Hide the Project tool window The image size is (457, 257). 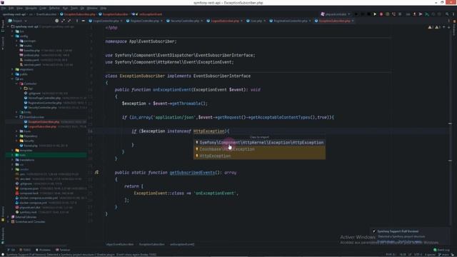[84, 21]
